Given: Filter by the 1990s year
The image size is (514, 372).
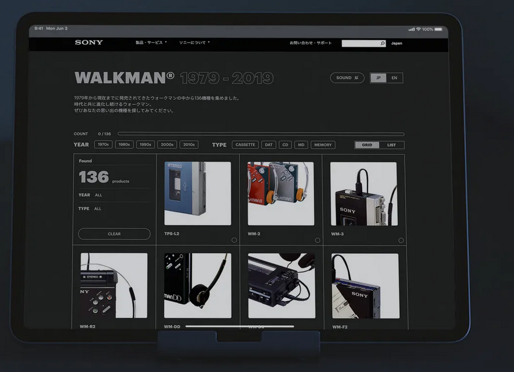Looking at the screenshot, I should coord(145,144).
